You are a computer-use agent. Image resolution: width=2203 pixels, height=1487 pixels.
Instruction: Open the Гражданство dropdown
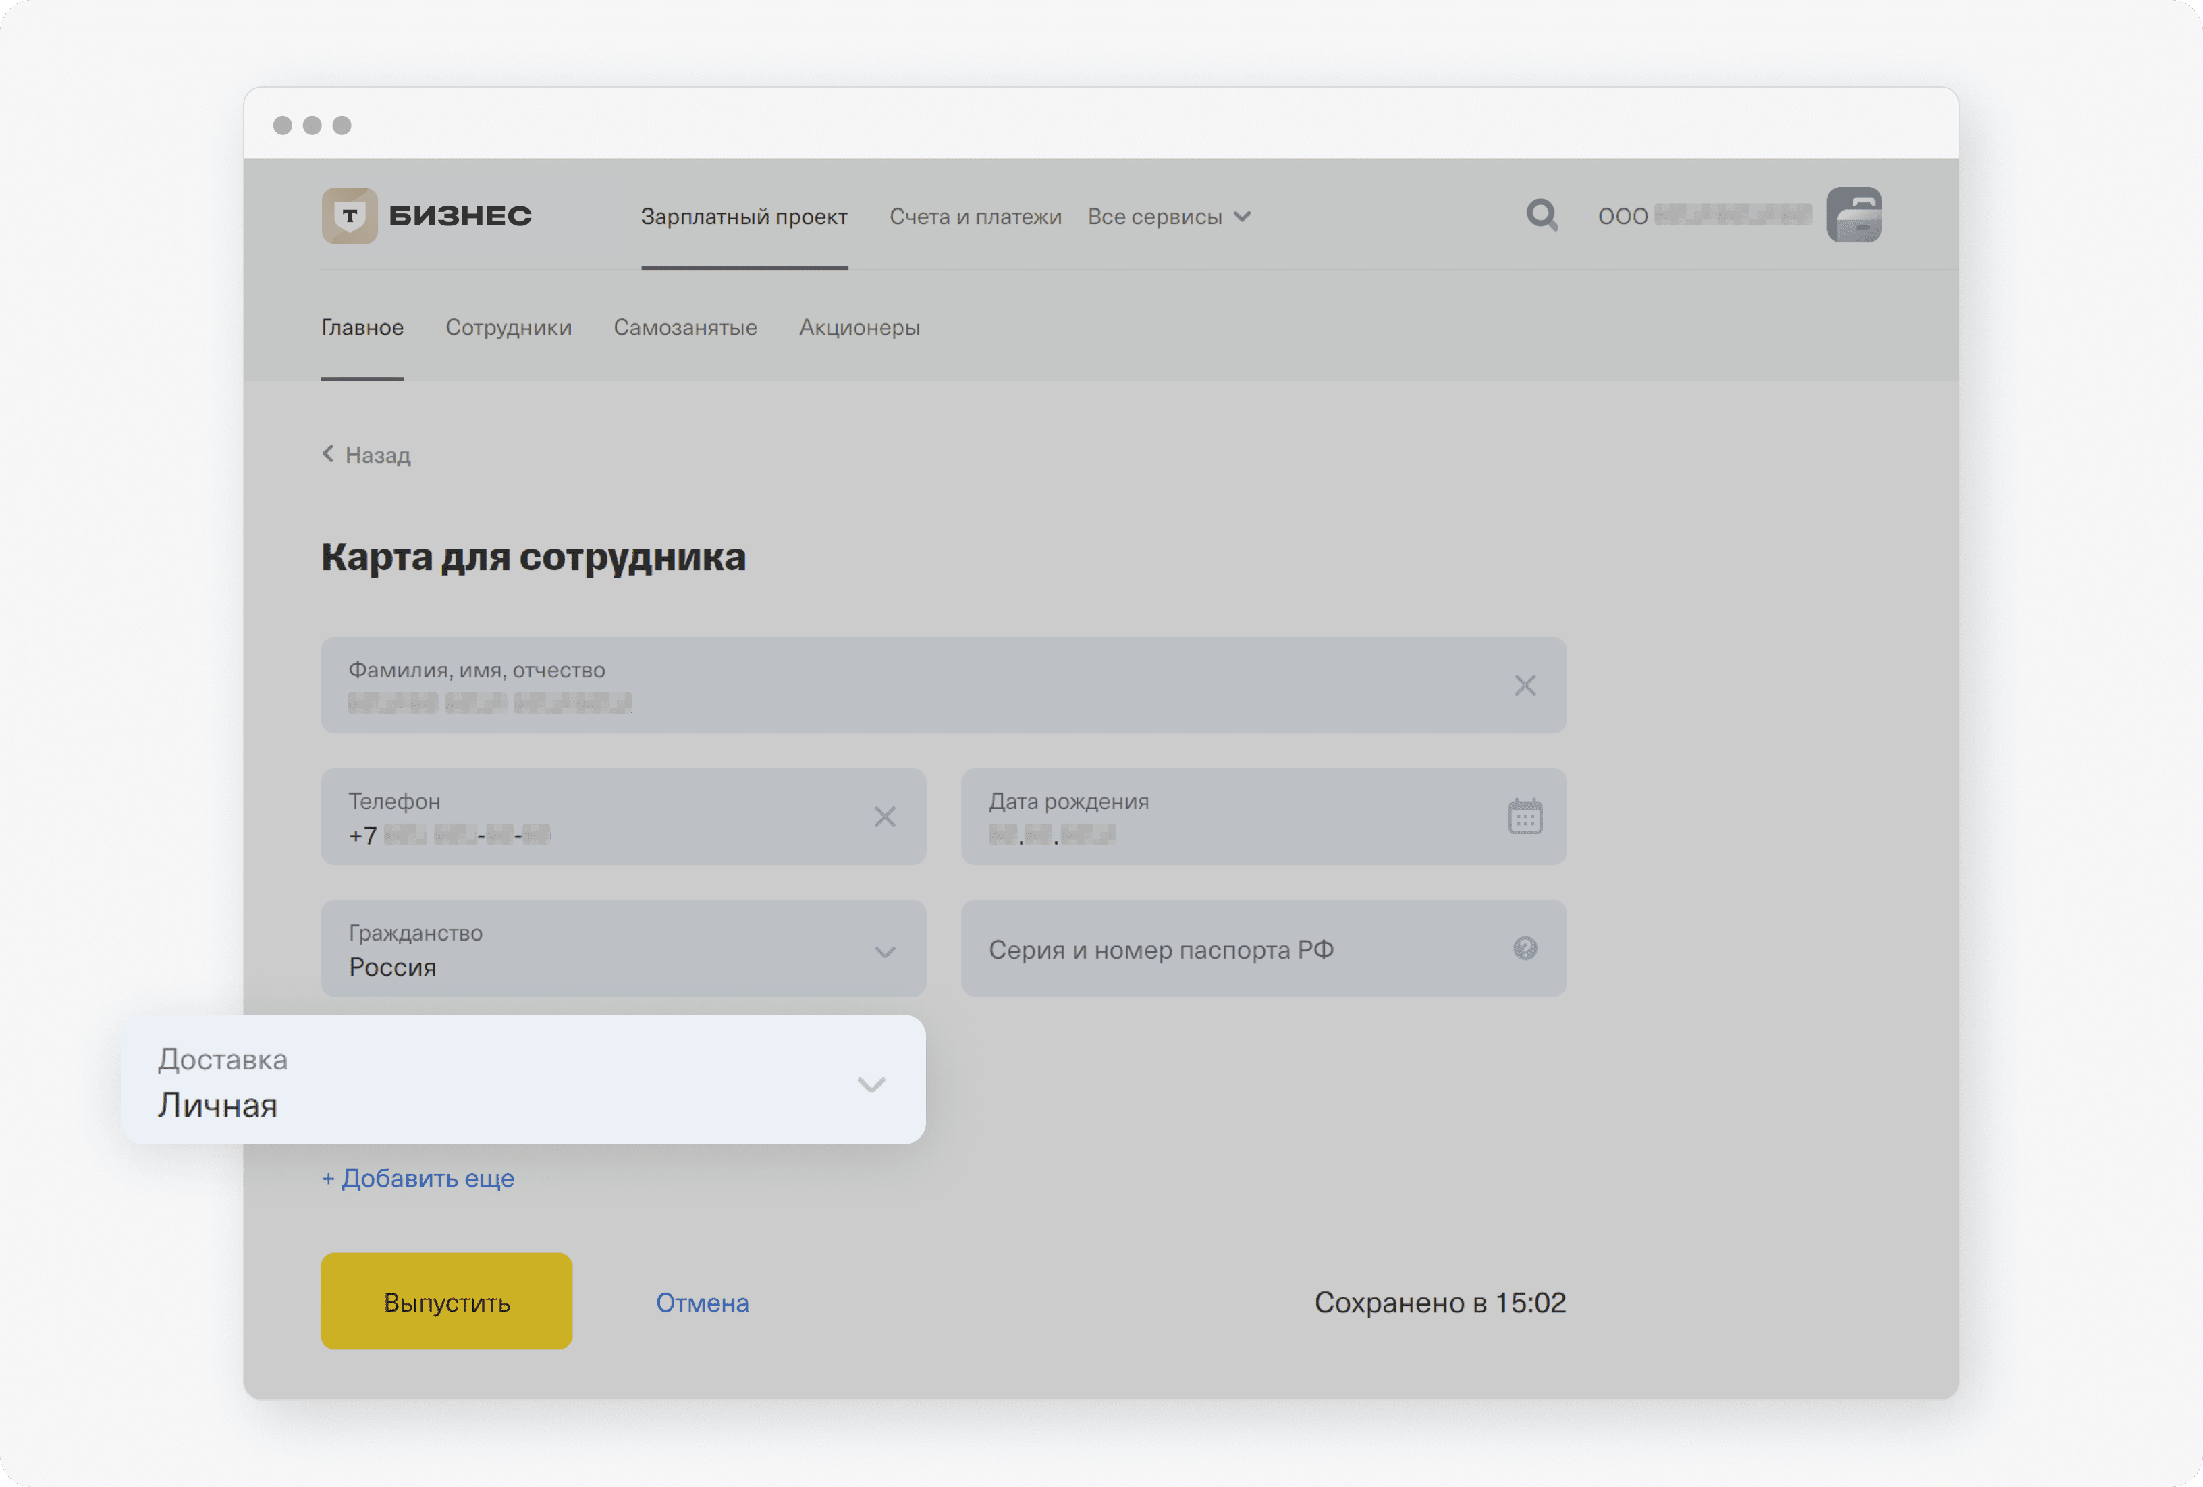tap(884, 951)
